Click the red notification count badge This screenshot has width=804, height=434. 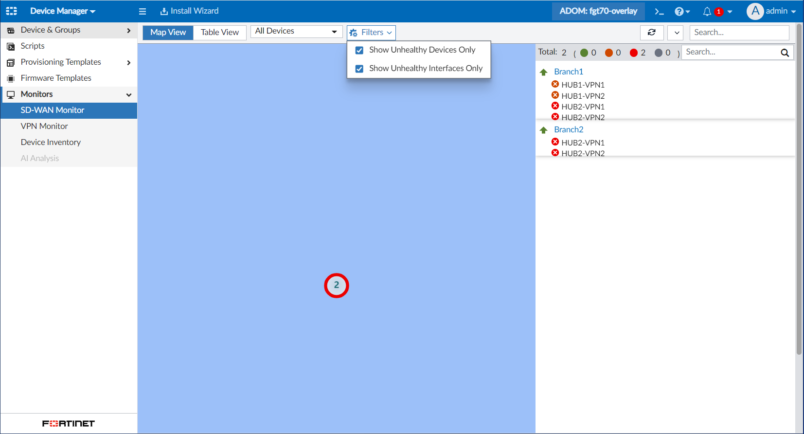pyautogui.click(x=719, y=12)
